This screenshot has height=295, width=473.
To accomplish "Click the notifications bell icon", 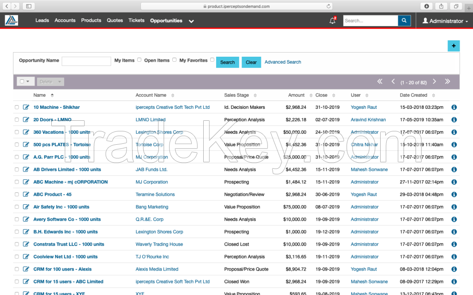I will click(332, 21).
